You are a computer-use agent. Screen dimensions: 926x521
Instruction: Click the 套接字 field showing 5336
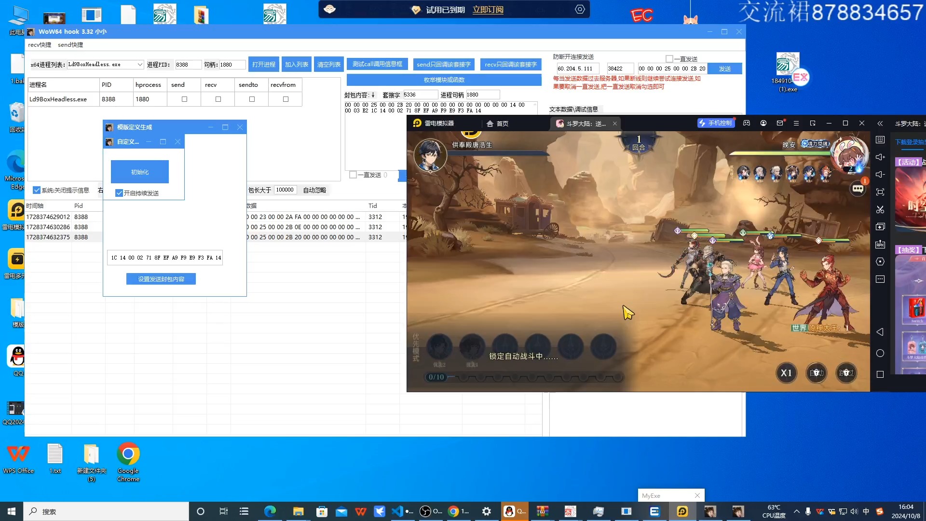[x=420, y=95]
